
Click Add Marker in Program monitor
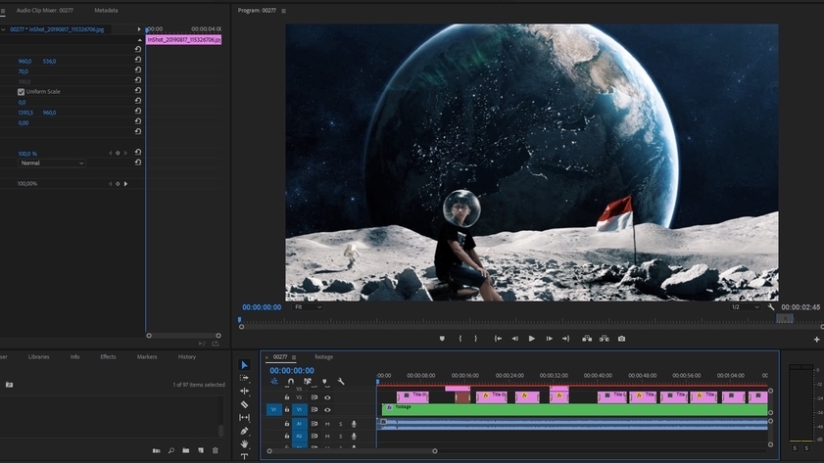(442, 339)
